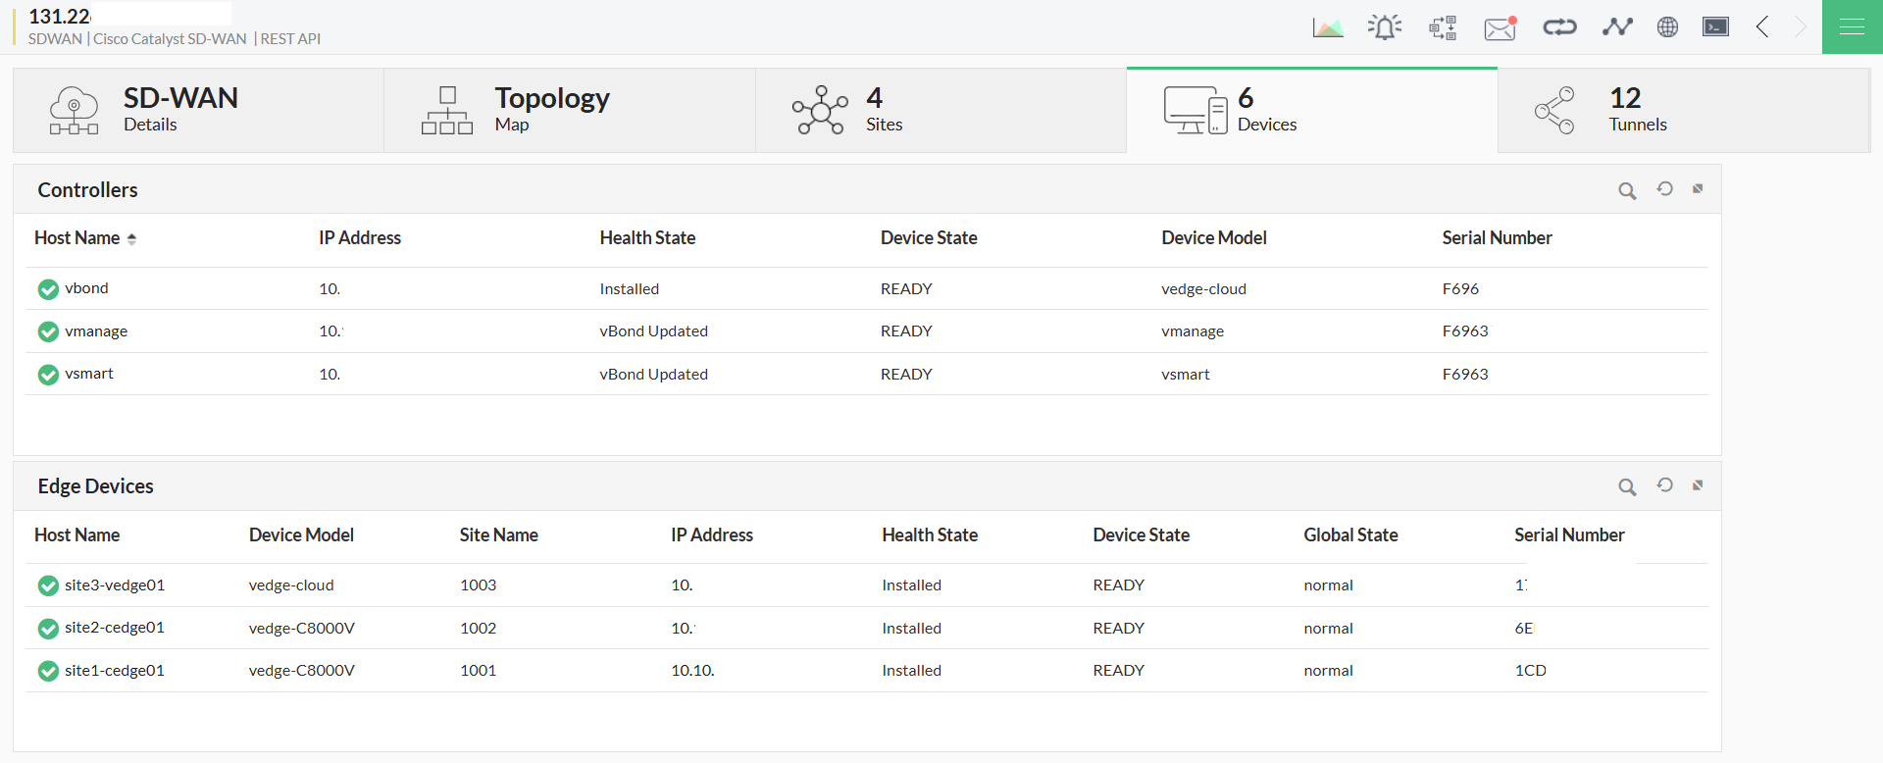
Task: Click the alarm bell icon
Action: pyautogui.click(x=1385, y=27)
